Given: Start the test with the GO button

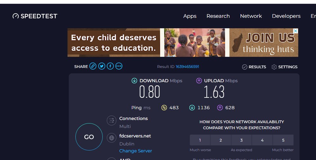Looking at the screenshot, I should coord(89,137).
